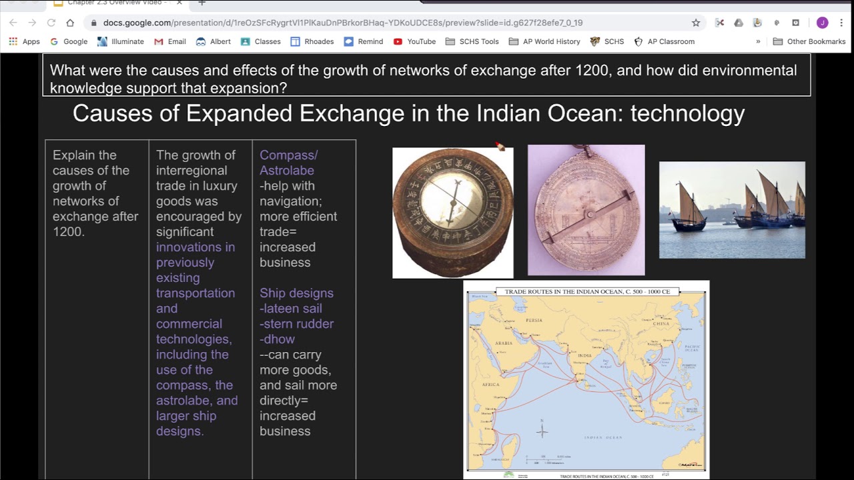
Task: Click the 'Compass/ Astrolabe' heading text
Action: pos(289,163)
